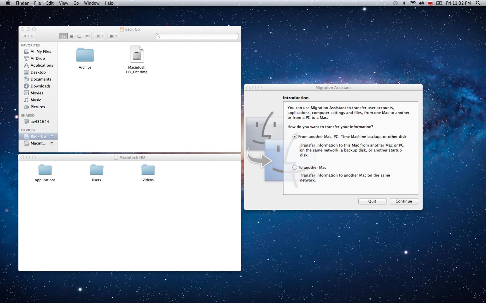Click Continue in Migration Assistant

[404, 201]
